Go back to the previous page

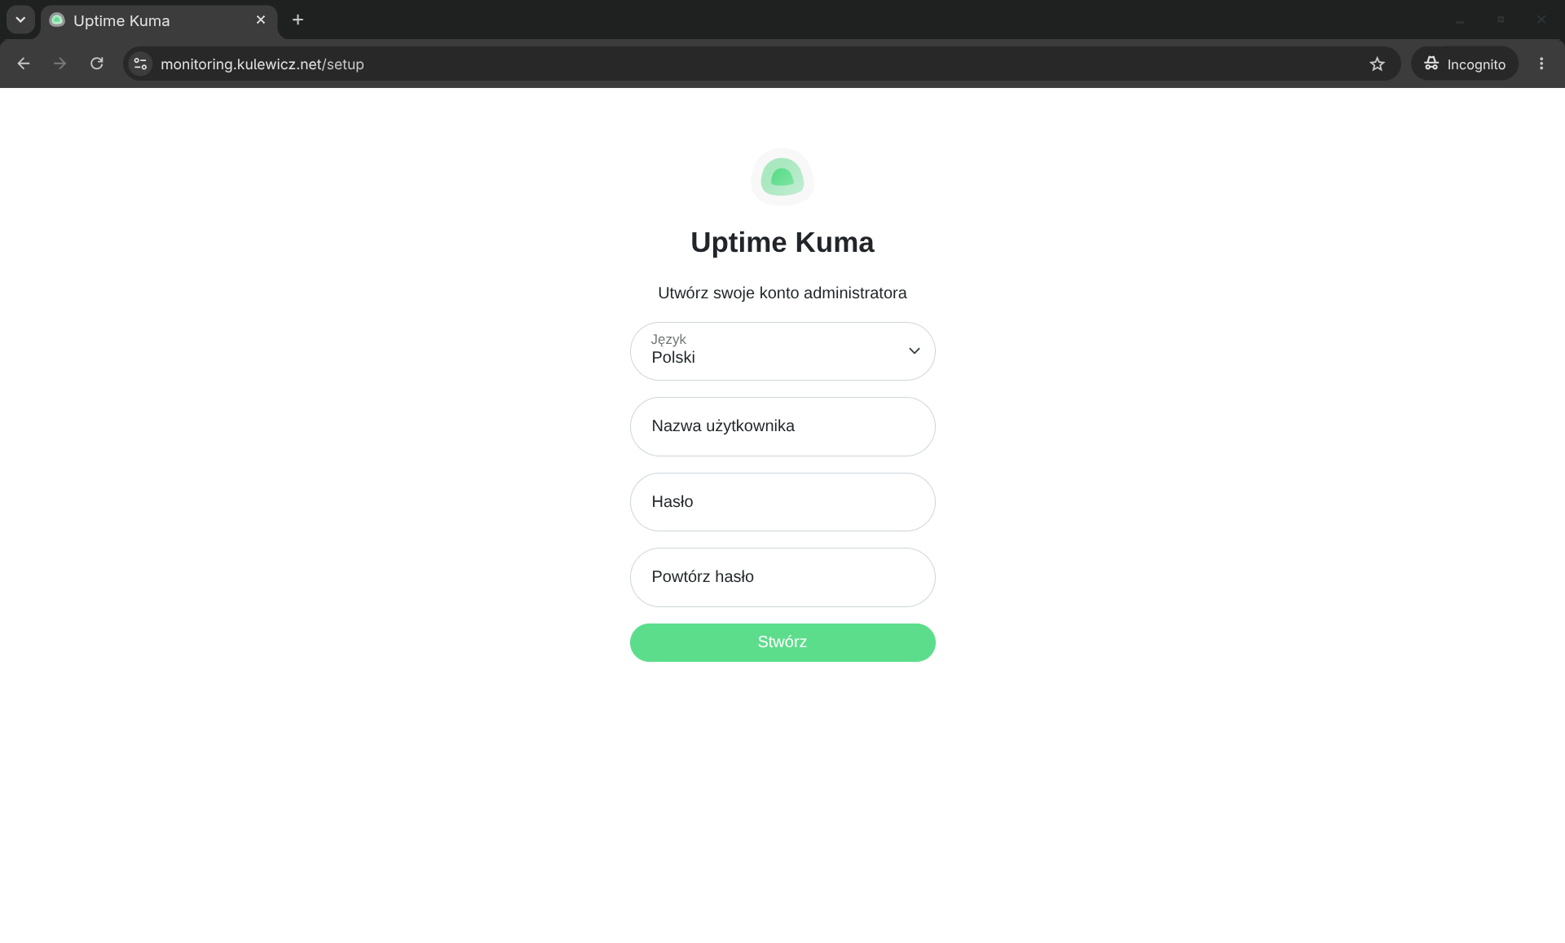point(24,64)
